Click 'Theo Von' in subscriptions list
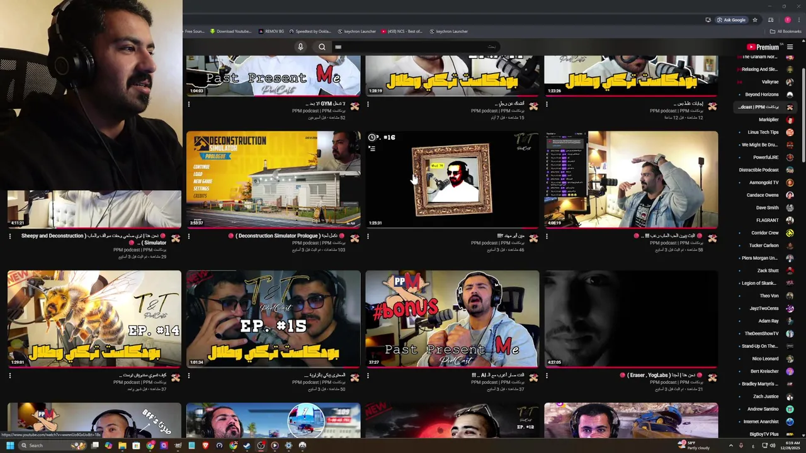Image resolution: width=806 pixels, height=453 pixels. coord(769,296)
